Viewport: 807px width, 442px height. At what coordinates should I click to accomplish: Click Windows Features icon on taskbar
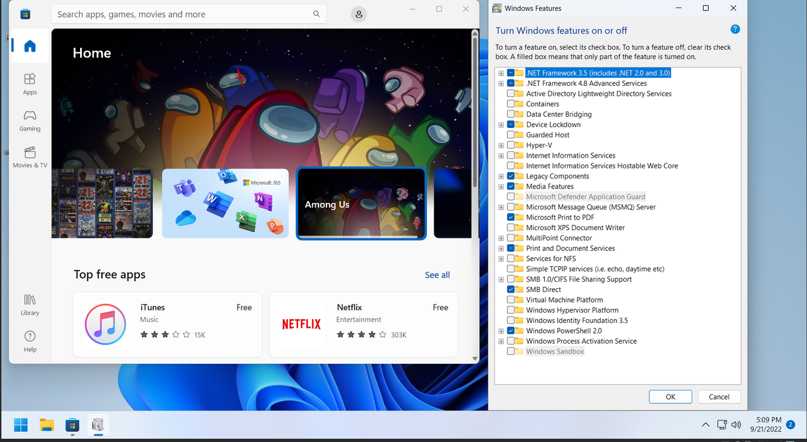(x=98, y=425)
